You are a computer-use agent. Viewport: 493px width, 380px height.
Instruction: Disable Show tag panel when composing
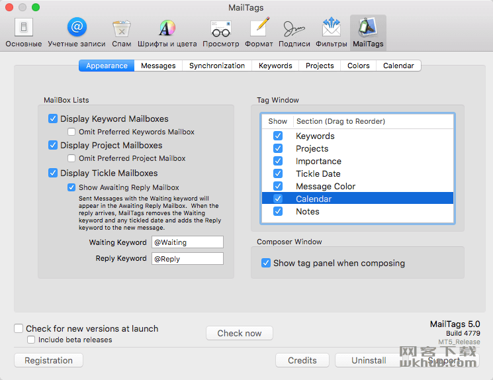tap(266, 263)
